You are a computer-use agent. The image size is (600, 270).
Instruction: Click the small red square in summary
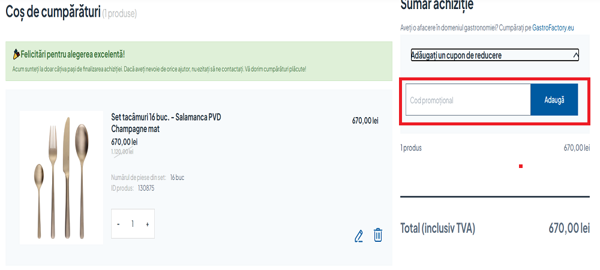tap(521, 166)
